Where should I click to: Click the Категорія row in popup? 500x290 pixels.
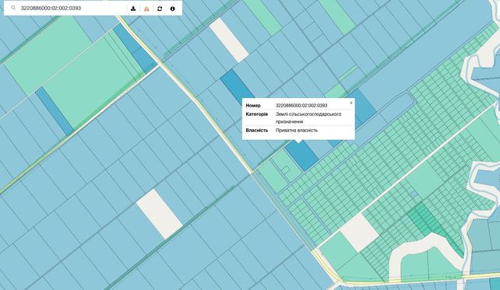click(298, 117)
